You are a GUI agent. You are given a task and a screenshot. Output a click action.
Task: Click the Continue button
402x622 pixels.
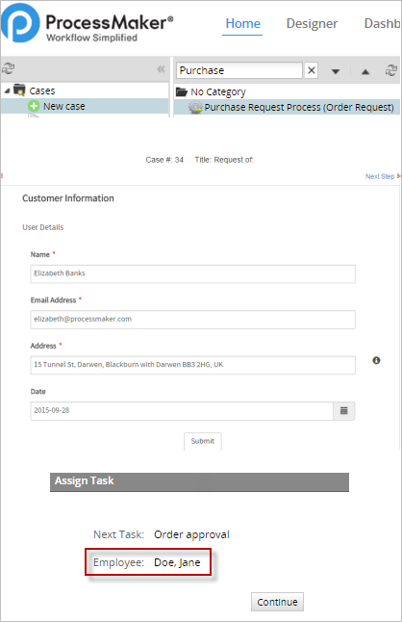(x=277, y=602)
